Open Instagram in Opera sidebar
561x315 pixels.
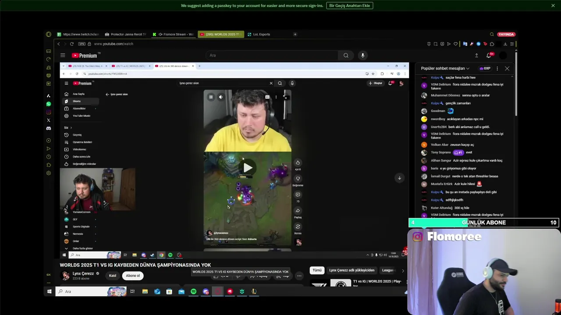49,112
